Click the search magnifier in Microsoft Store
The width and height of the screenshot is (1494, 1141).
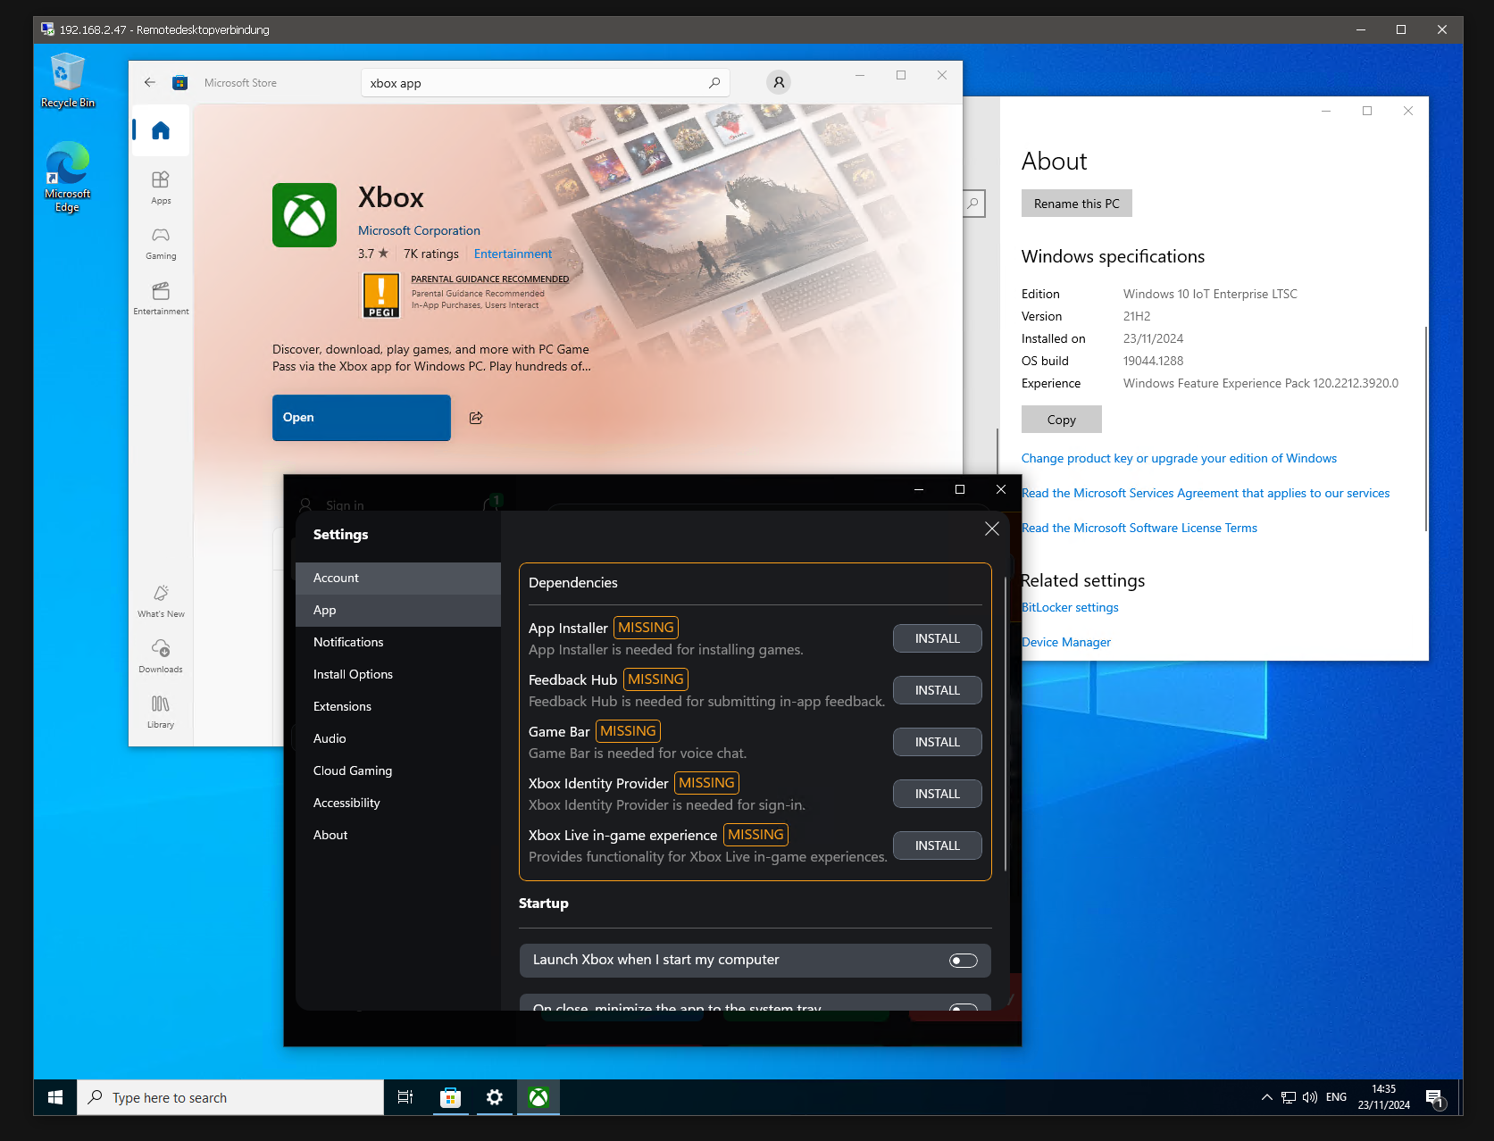(x=714, y=83)
